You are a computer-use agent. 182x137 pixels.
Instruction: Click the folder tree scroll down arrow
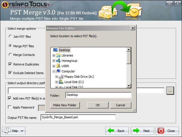click(x=129, y=86)
